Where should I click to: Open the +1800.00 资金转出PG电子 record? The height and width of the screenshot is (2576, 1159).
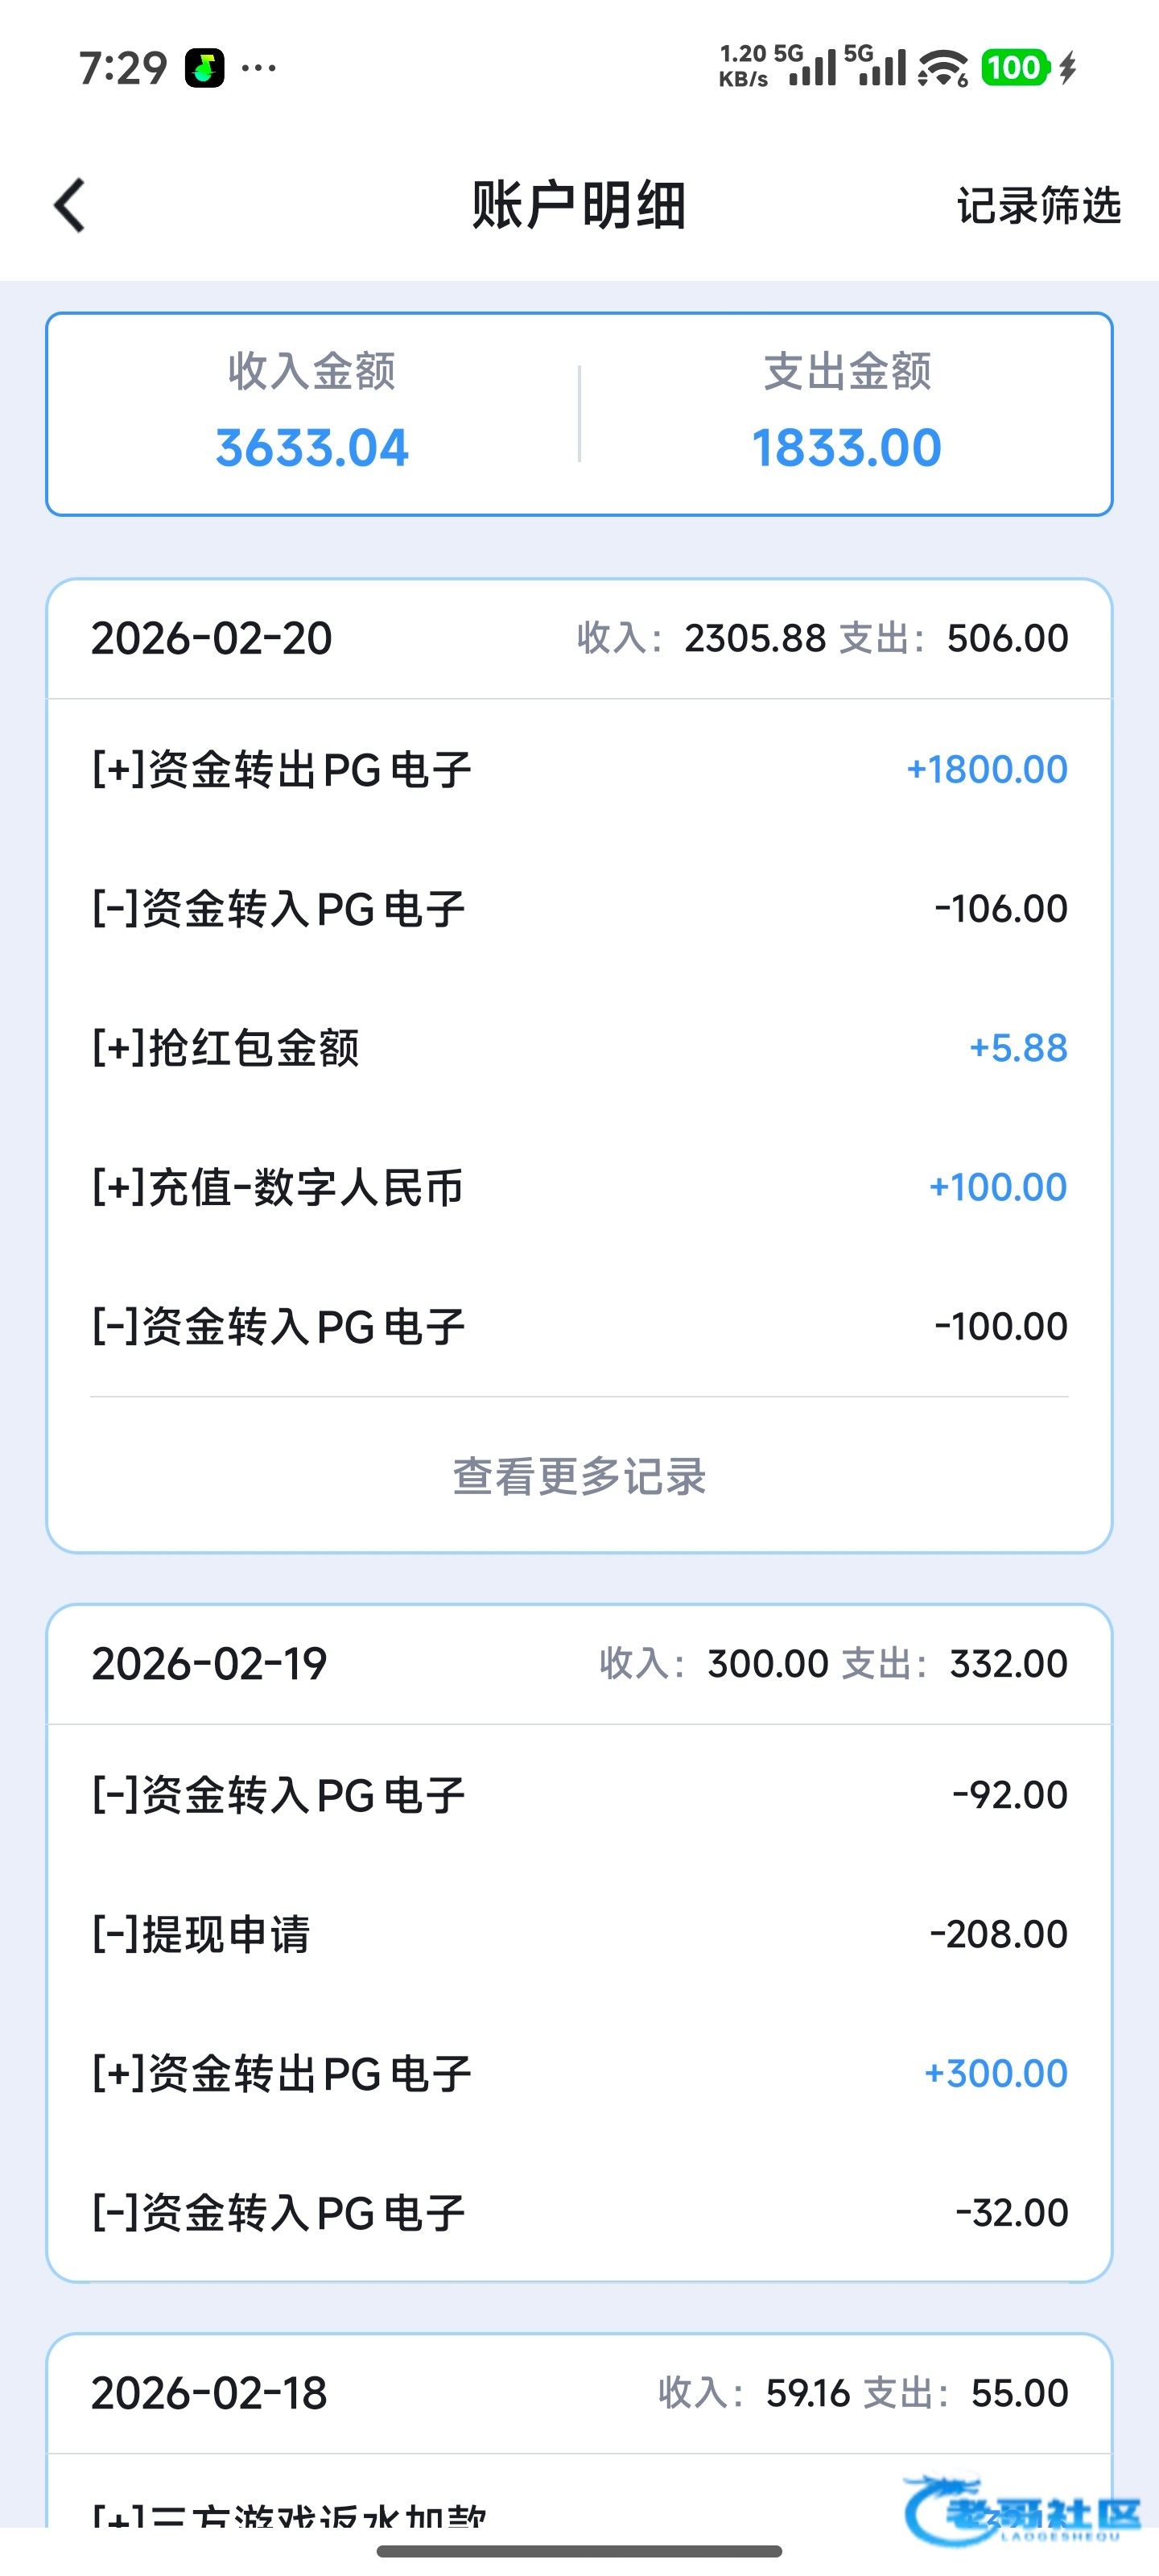tap(579, 769)
